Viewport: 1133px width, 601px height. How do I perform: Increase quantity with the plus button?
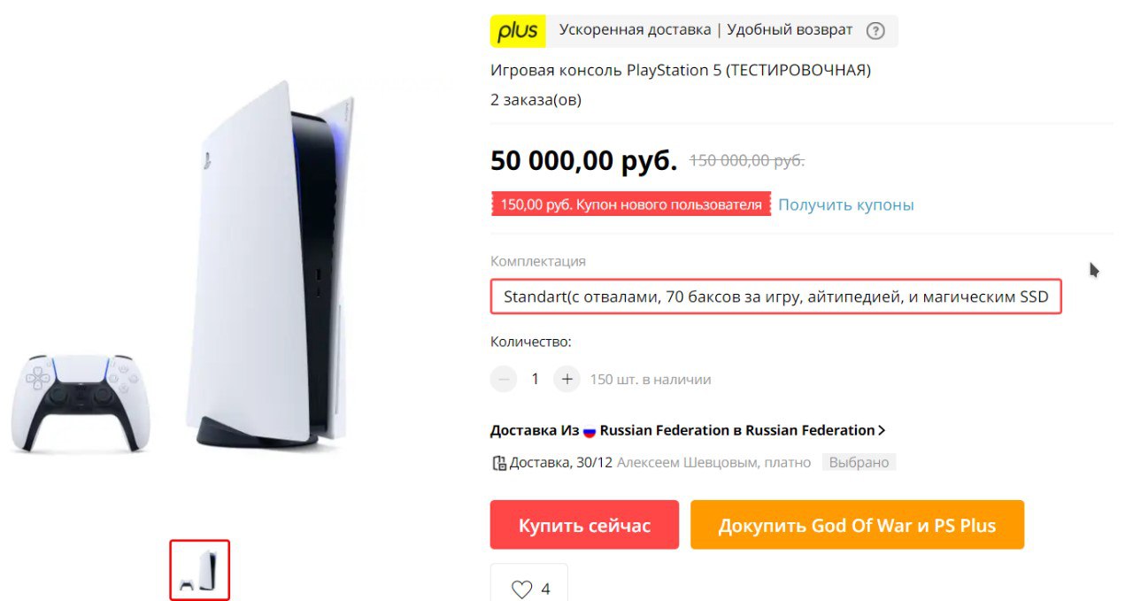567,379
